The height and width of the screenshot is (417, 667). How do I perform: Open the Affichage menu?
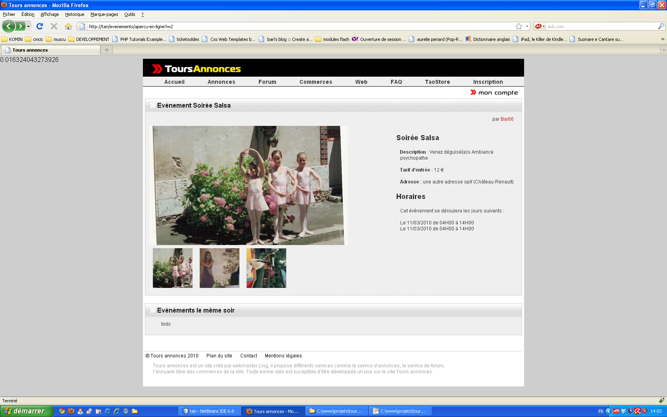click(50, 14)
